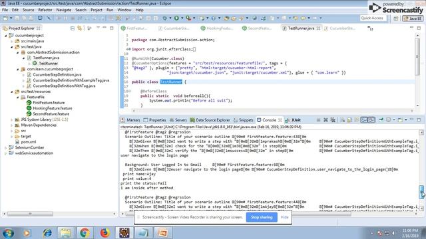This screenshot has width=426, height=239.
Task: Click Remove Launch icon in Console
Action: [325, 120]
